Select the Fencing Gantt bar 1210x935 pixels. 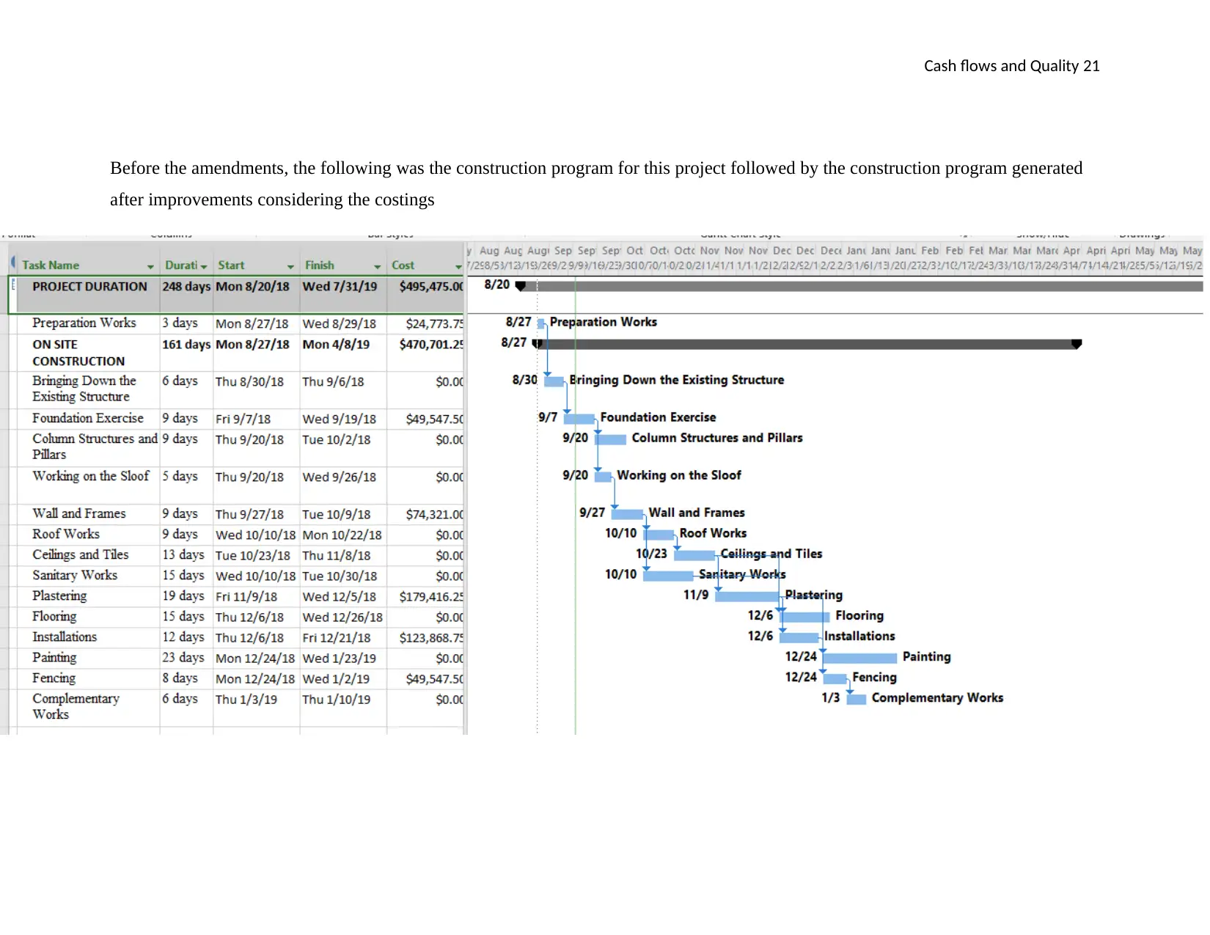point(835,678)
